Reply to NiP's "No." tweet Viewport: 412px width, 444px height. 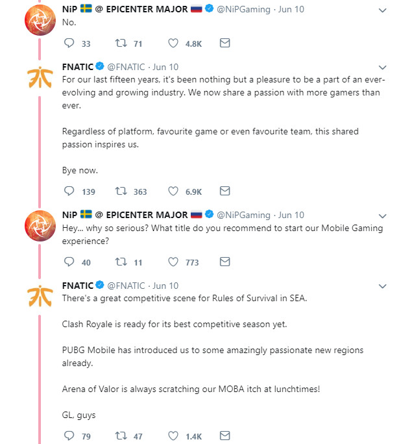(70, 43)
